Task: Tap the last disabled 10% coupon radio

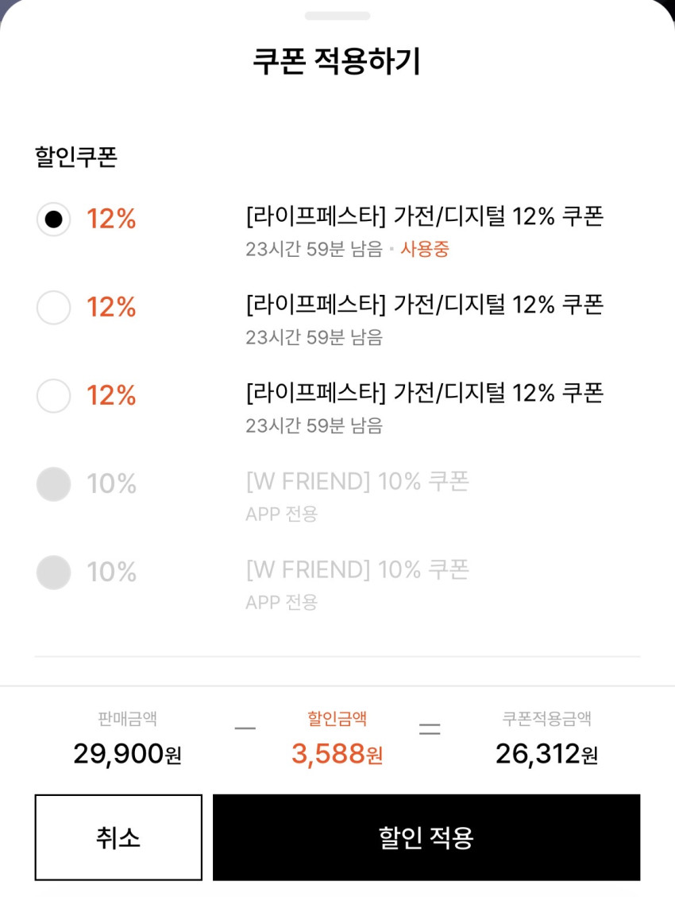Action: (54, 573)
